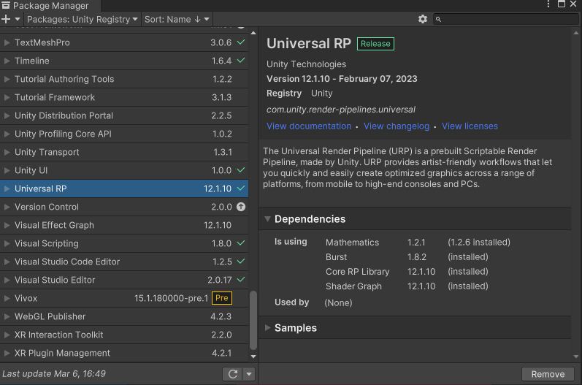Screen dimensions: 582x385
Task: Open the add package dropdown arrow
Action: (x=17, y=19)
